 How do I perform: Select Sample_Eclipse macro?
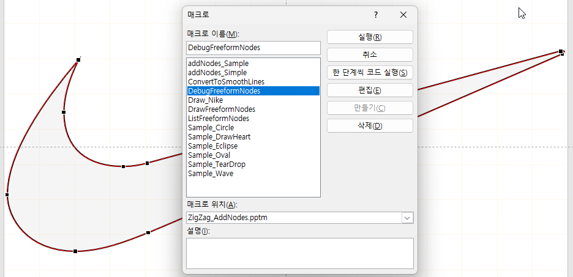tap(253, 146)
